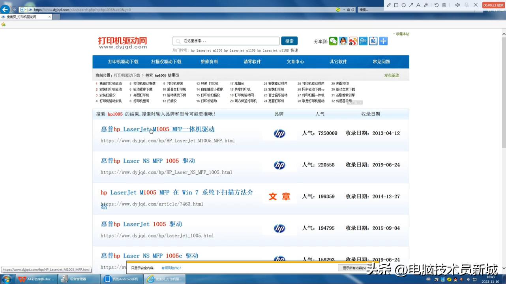This screenshot has height=284, width=506.
Task: Open 惠普hp LaserJet 1005 驱动 result
Action: click(x=141, y=224)
